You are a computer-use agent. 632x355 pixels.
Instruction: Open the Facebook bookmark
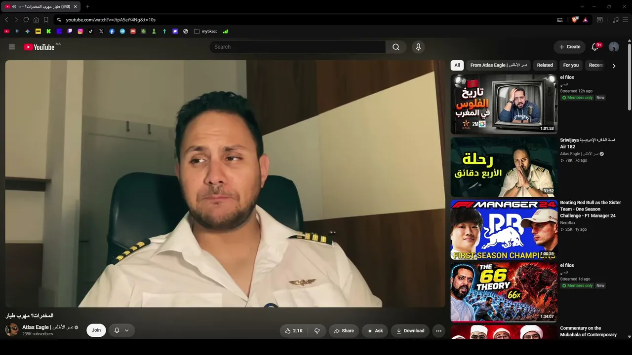[112, 31]
